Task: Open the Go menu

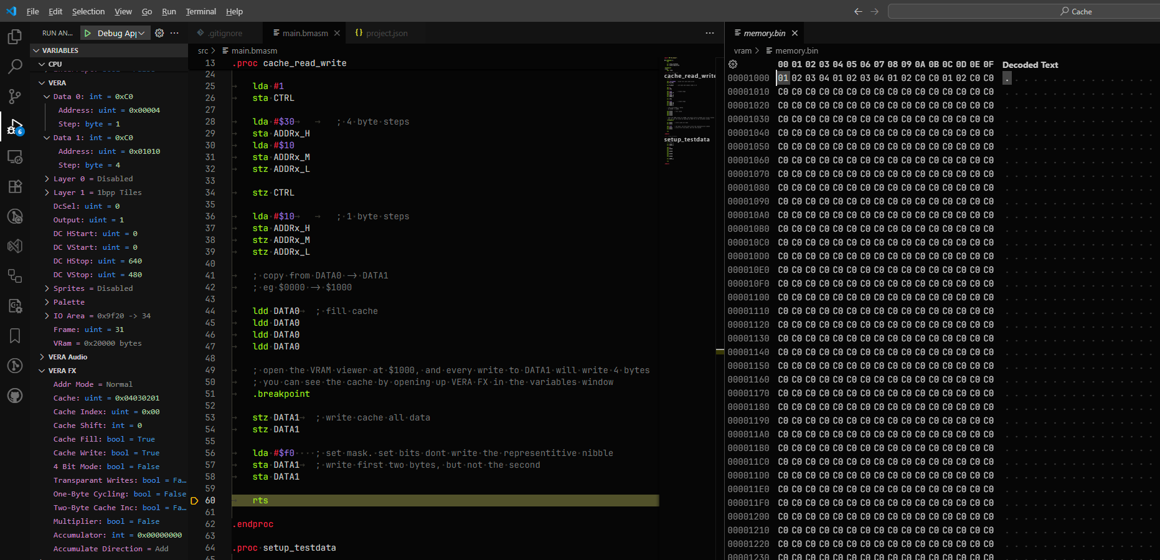Action: coord(147,11)
